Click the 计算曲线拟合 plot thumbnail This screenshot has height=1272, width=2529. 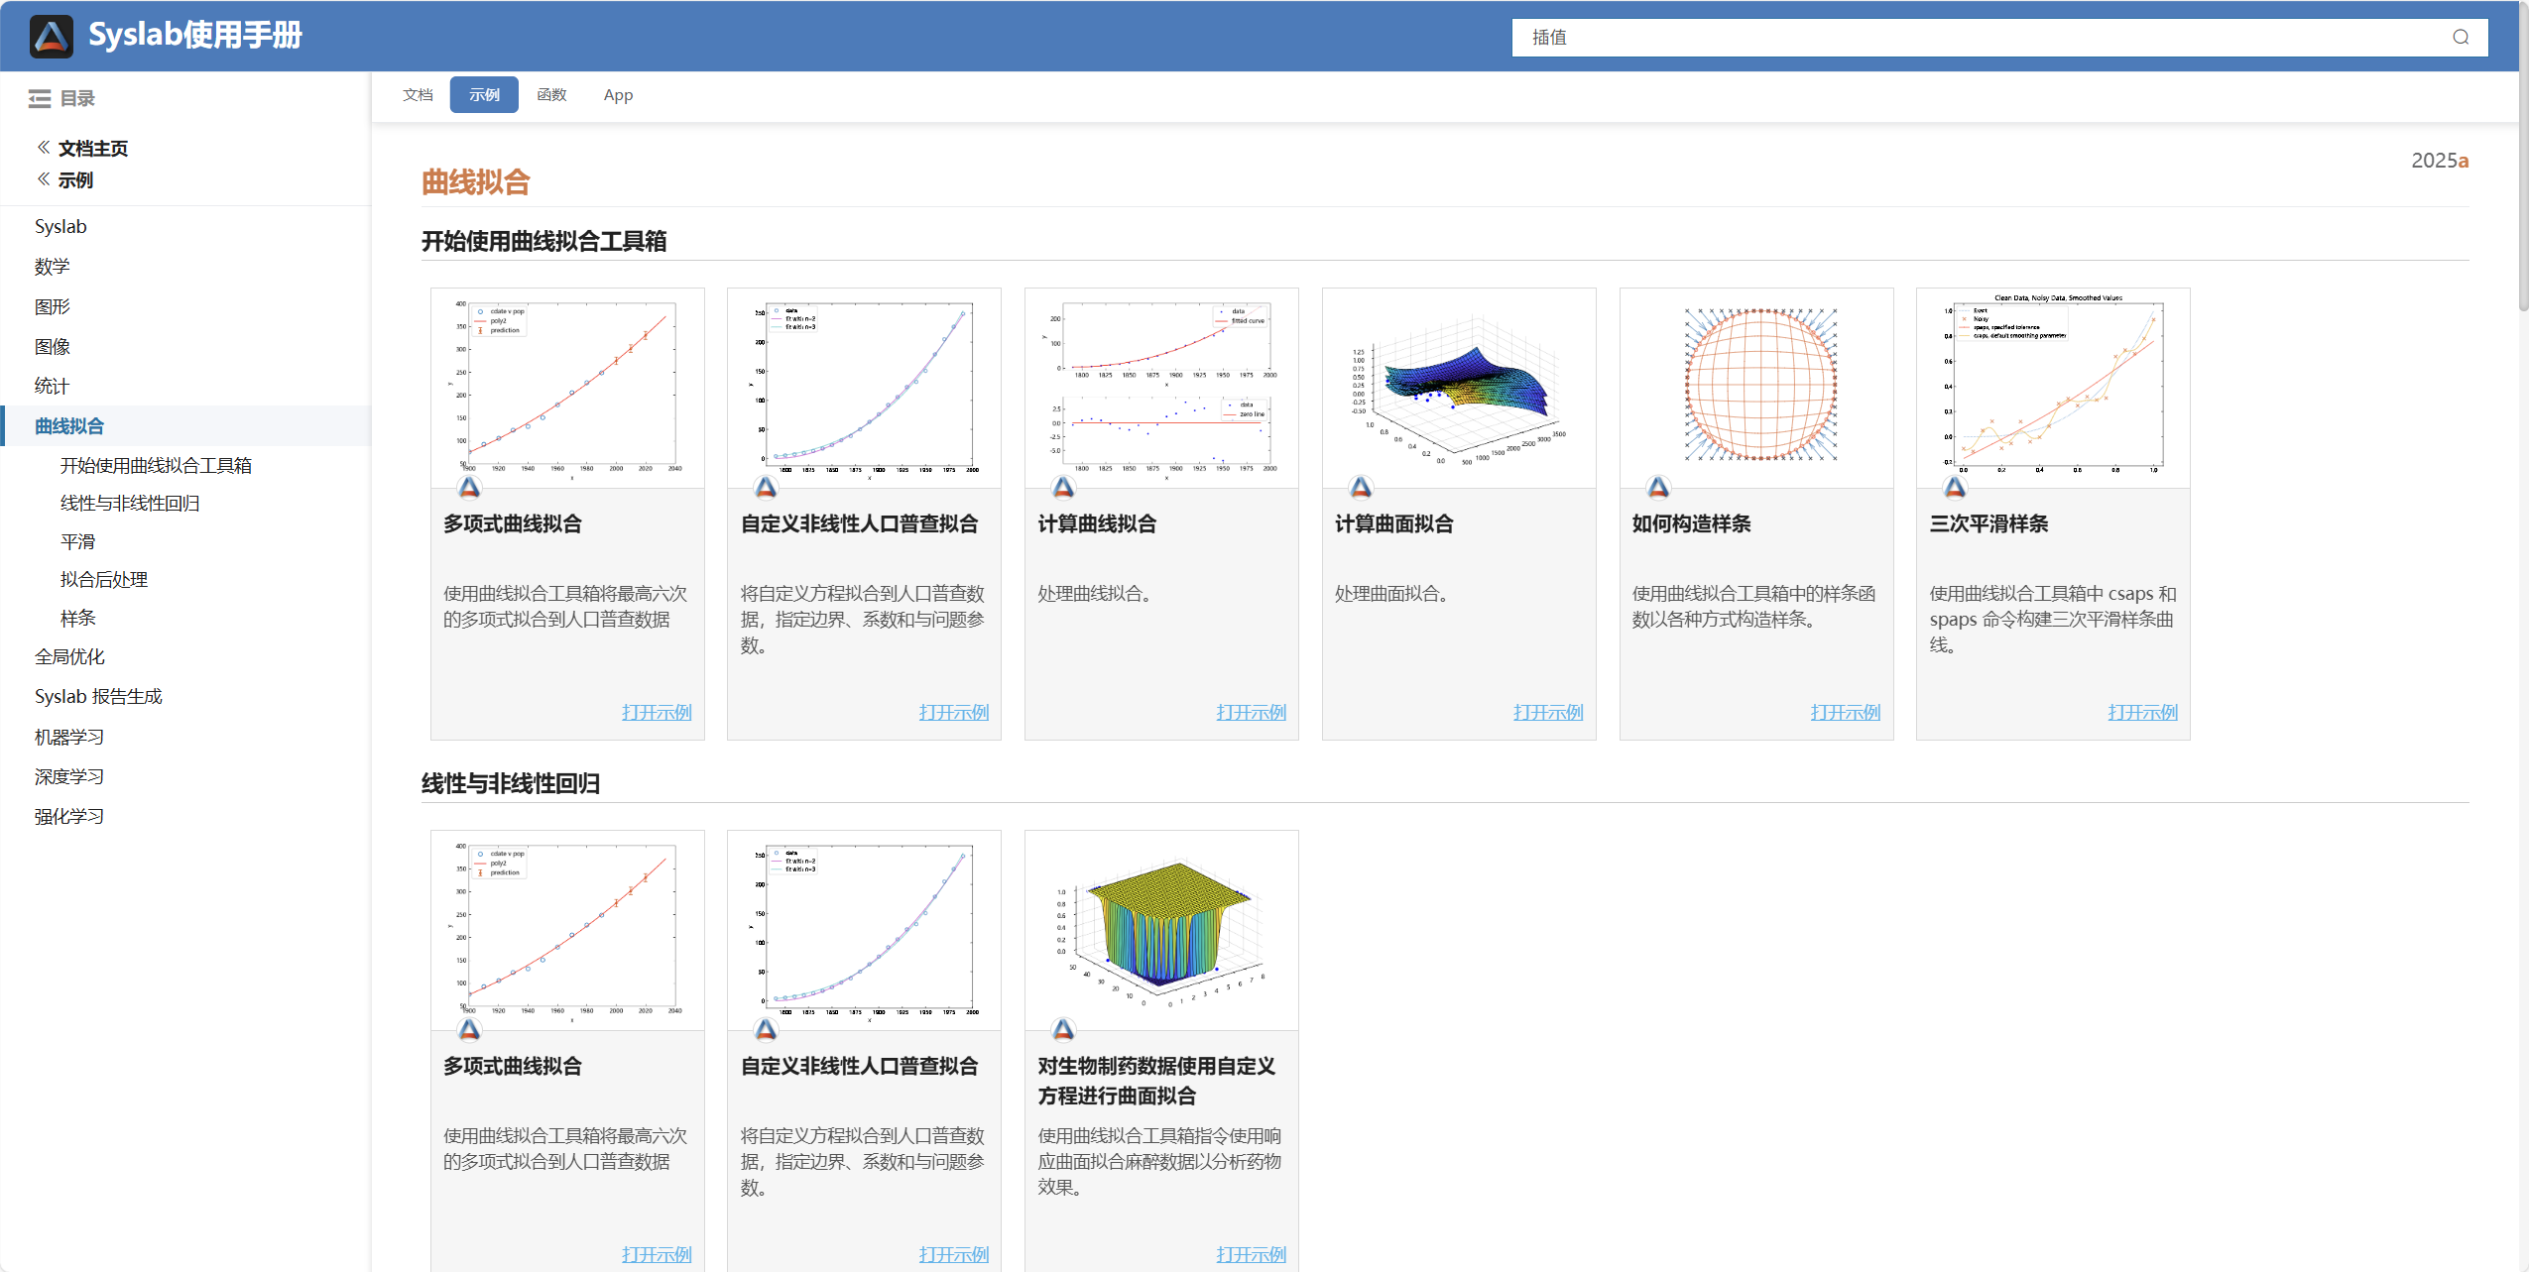(1161, 388)
